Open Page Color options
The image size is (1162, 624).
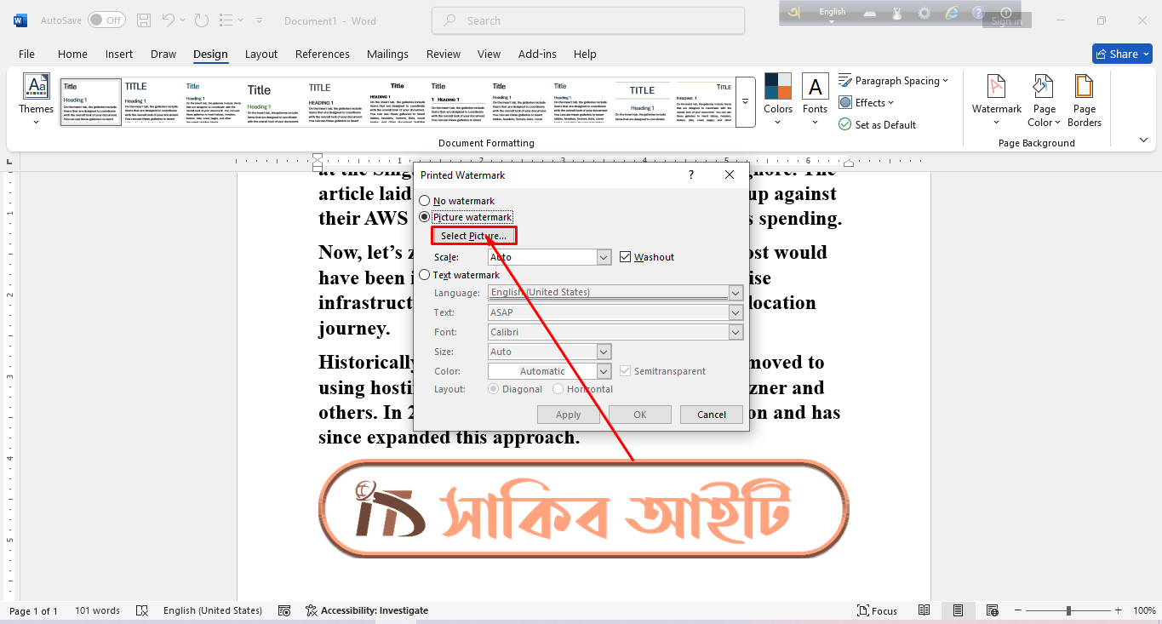coord(1043,100)
